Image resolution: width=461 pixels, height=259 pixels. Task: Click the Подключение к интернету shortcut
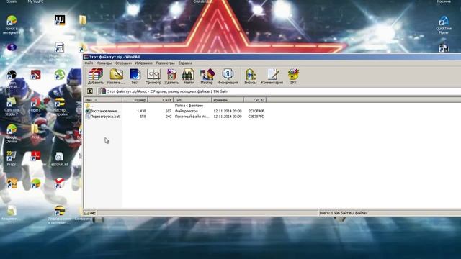pyautogui.click(x=60, y=215)
